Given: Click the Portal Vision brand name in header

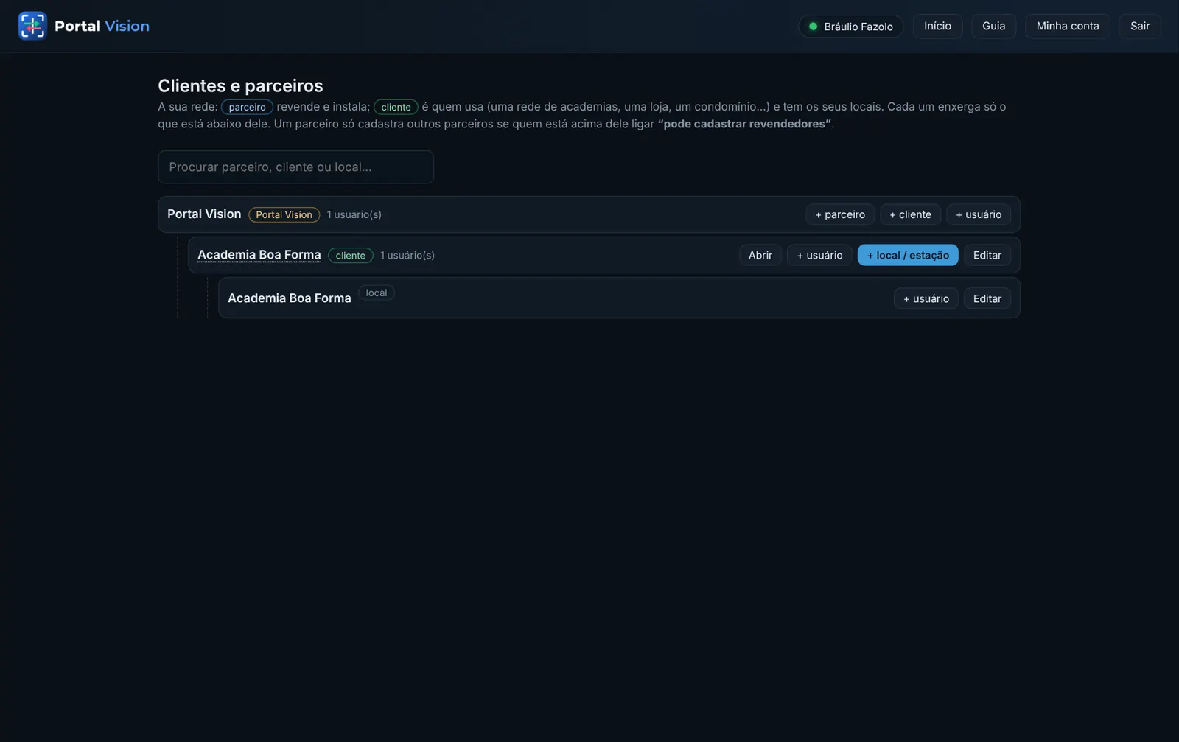Looking at the screenshot, I should (x=102, y=27).
